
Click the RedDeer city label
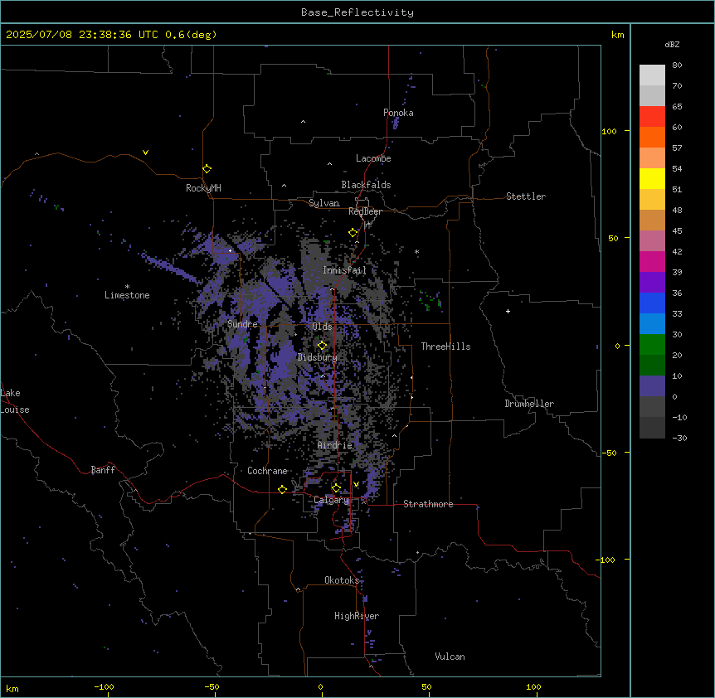[x=365, y=211]
